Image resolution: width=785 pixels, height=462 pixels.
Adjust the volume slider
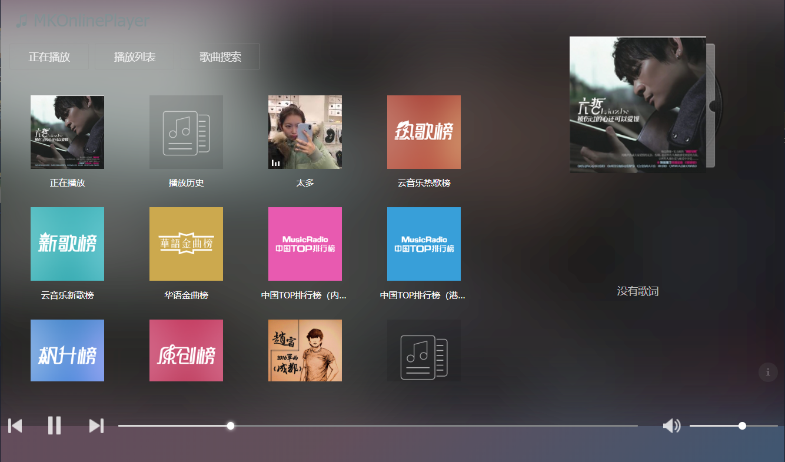coord(734,426)
